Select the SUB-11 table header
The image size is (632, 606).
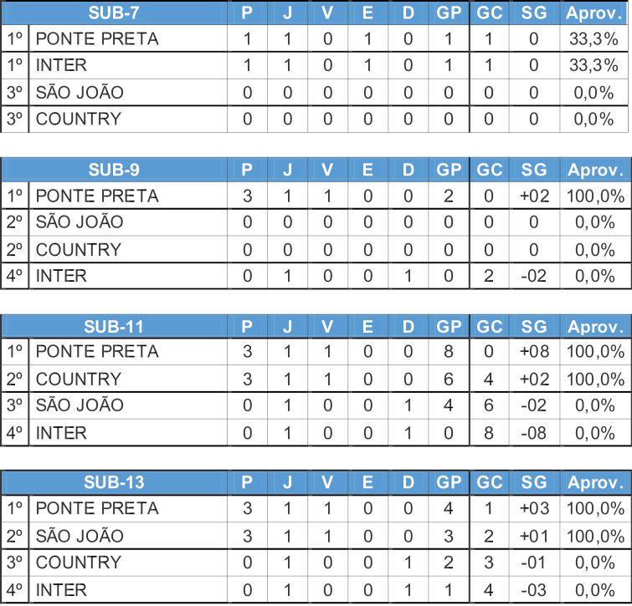point(114,326)
